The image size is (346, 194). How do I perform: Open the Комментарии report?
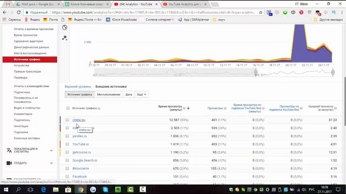[23, 114]
